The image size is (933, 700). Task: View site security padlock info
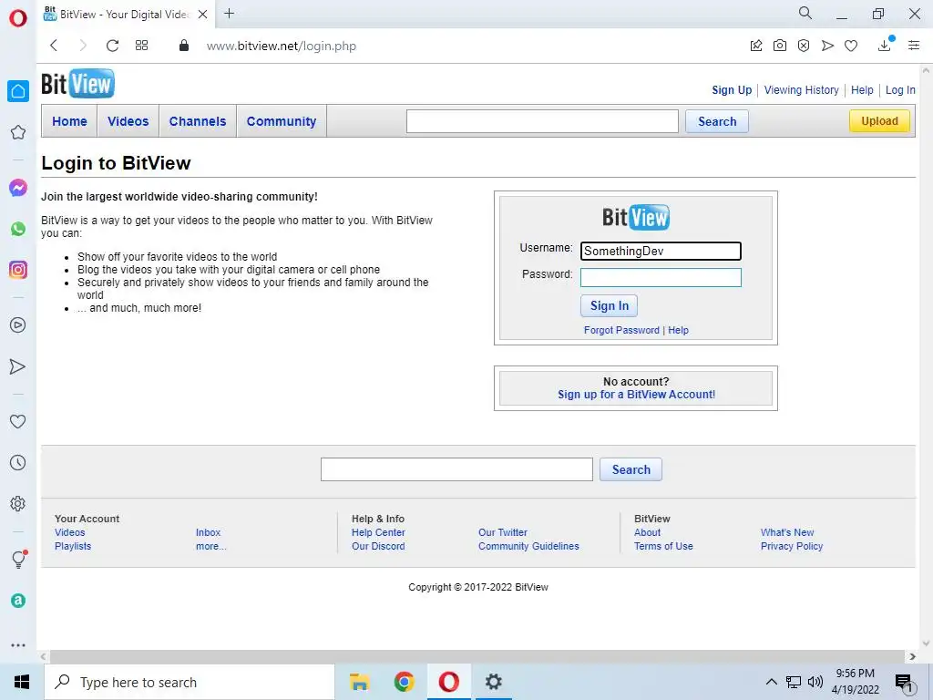pos(184,46)
